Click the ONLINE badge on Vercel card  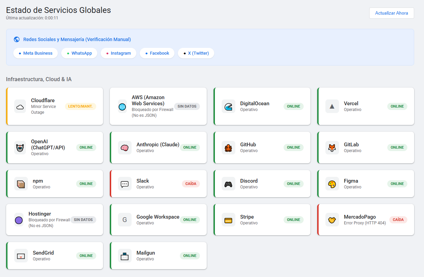397,107
